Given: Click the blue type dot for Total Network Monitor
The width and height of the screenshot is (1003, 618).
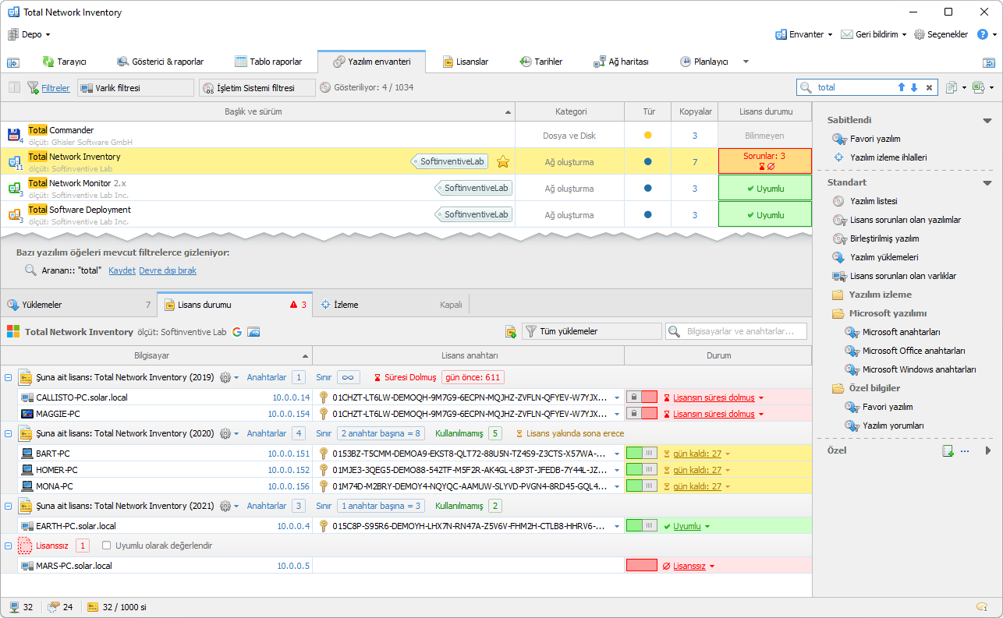Looking at the screenshot, I should coord(647,189).
